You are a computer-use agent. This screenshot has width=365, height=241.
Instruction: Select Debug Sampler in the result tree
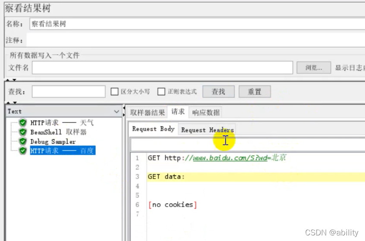coord(53,141)
